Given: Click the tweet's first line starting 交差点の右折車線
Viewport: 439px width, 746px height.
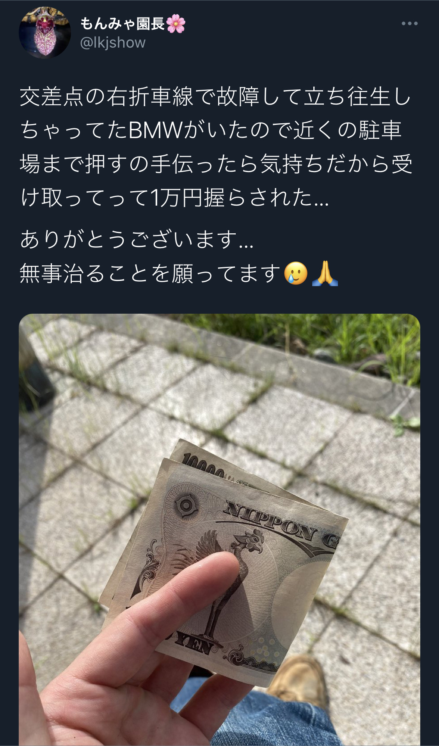Looking at the screenshot, I should [215, 97].
